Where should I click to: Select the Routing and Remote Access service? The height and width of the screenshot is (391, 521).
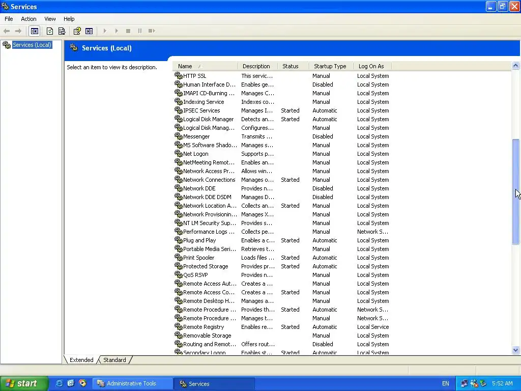click(x=209, y=344)
